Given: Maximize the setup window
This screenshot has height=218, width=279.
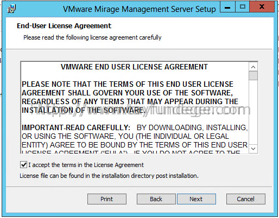Looking at the screenshot, I should tap(242, 7).
